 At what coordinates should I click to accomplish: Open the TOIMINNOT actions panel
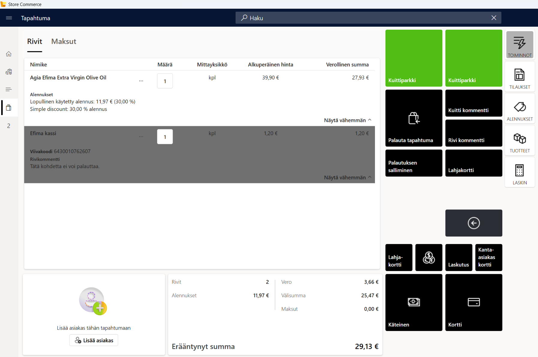520,45
